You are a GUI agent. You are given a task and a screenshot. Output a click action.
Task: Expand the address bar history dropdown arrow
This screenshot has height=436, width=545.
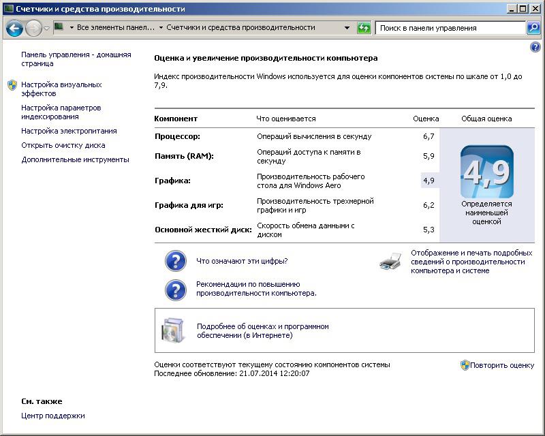pyautogui.click(x=347, y=28)
